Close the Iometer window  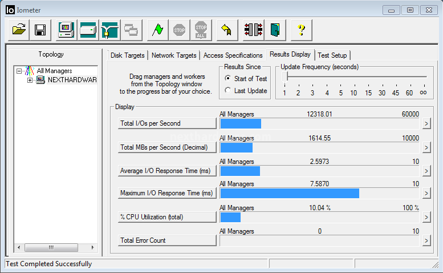(x=429, y=10)
